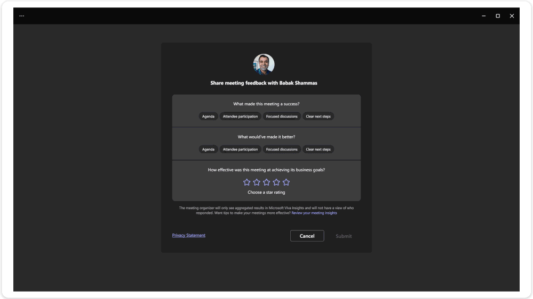Rate the meeting one star
Image resolution: width=533 pixels, height=299 pixels.
tap(246, 182)
